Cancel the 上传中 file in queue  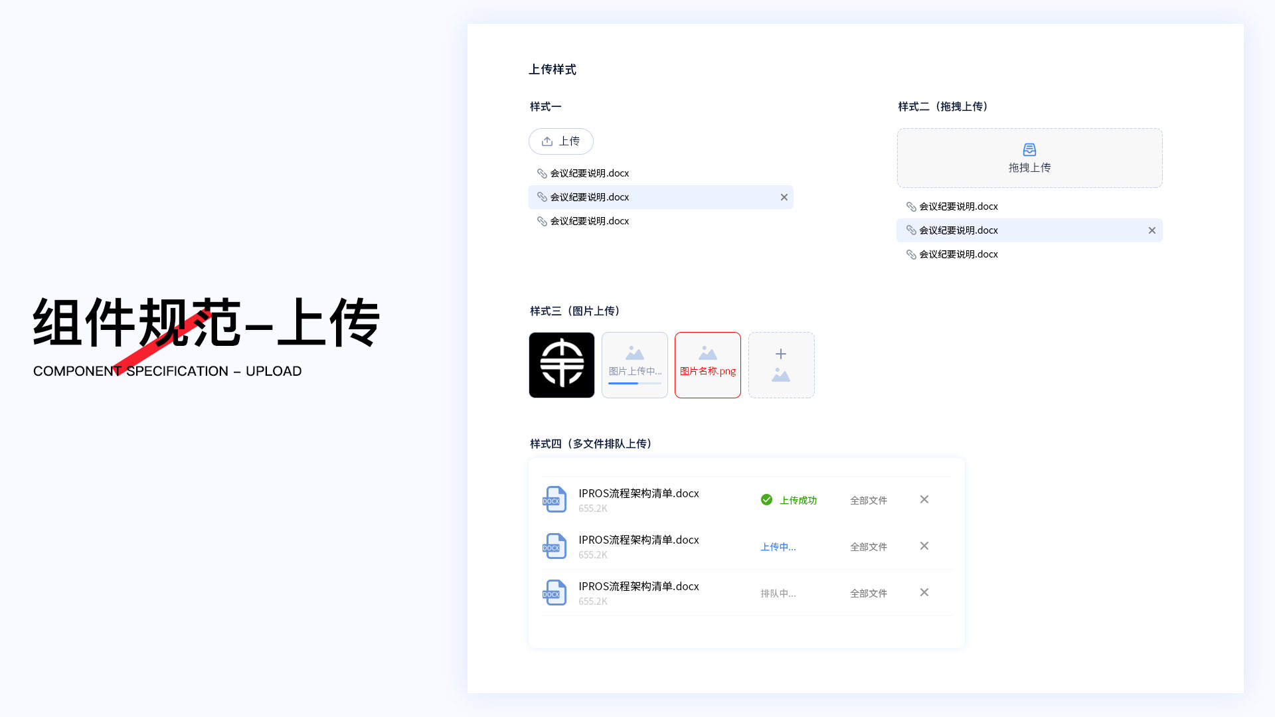click(924, 546)
